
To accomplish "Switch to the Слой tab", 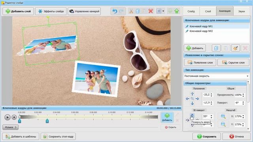I will click(208, 11).
